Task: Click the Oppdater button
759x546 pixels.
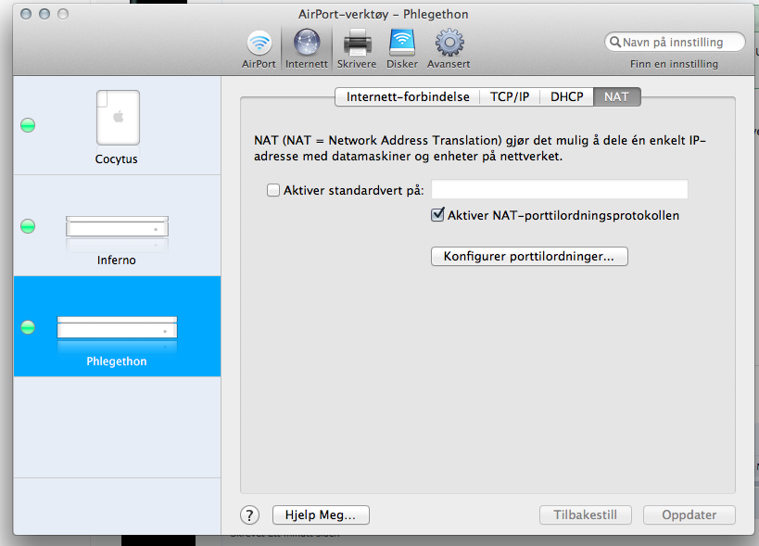Action: [x=689, y=515]
